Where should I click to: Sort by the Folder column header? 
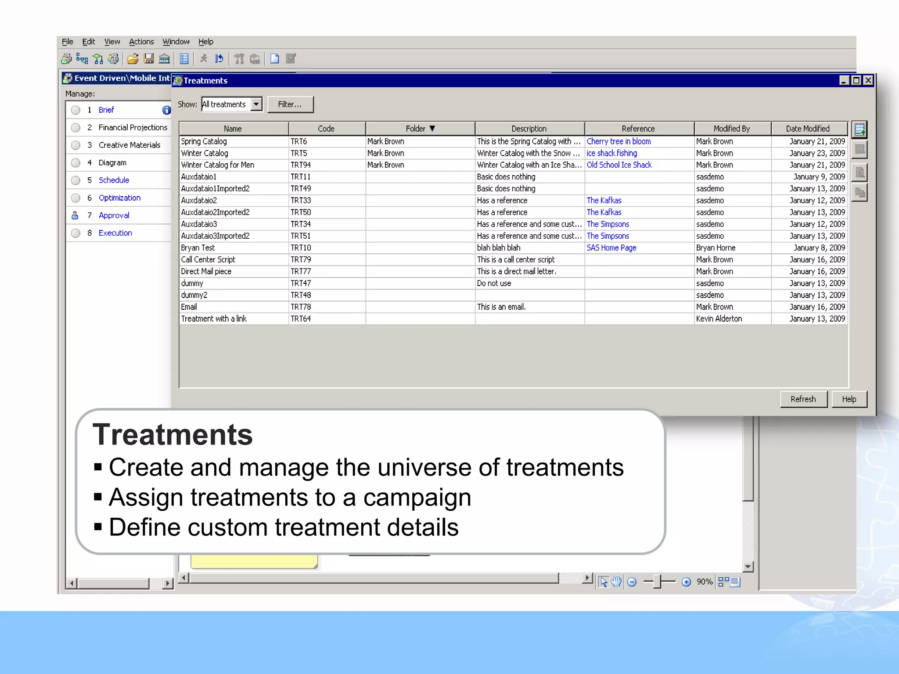pyautogui.click(x=420, y=129)
